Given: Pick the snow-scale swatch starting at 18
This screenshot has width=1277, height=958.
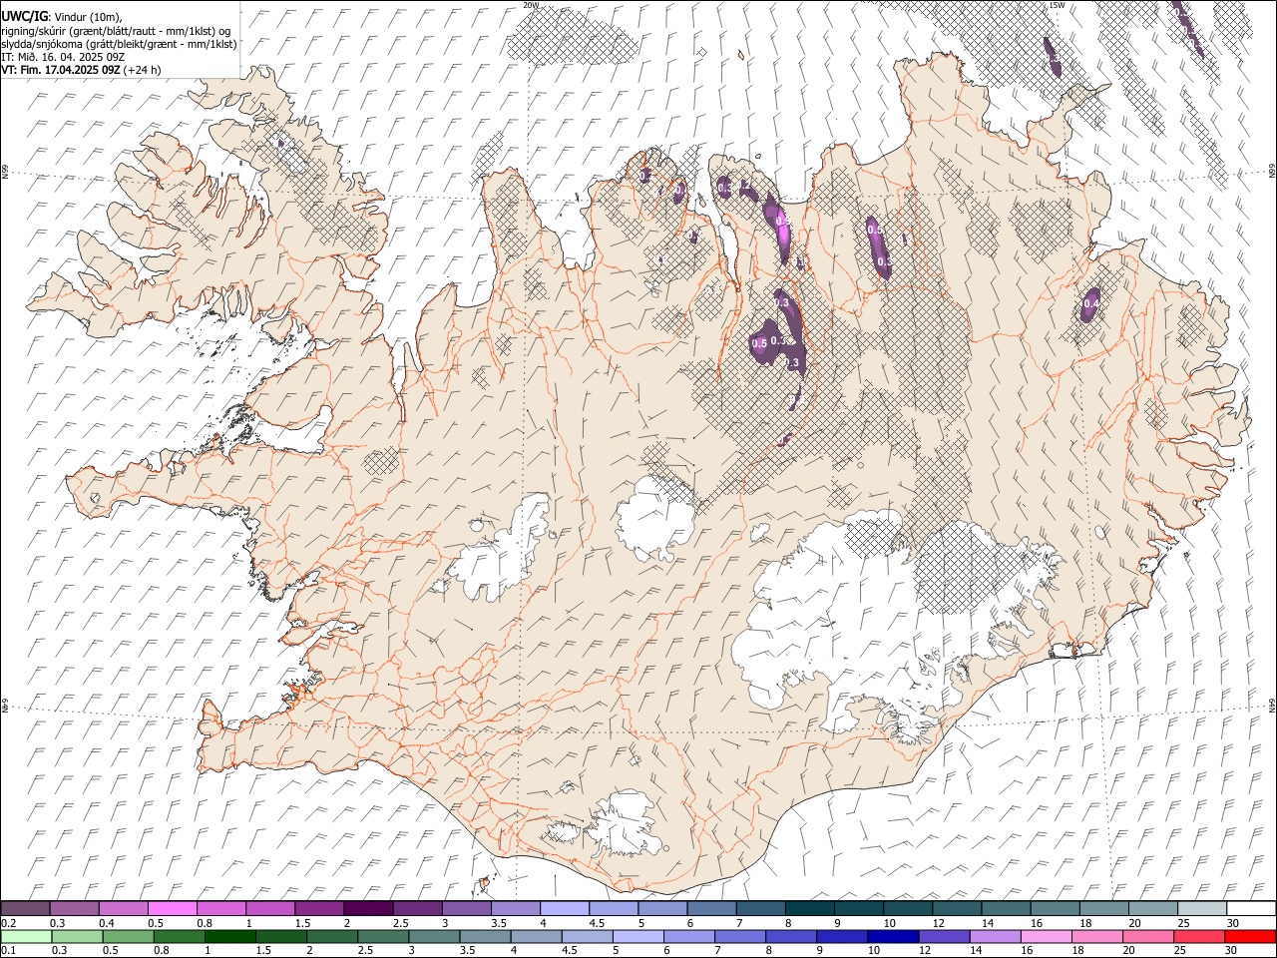Looking at the screenshot, I should [x=1104, y=908].
